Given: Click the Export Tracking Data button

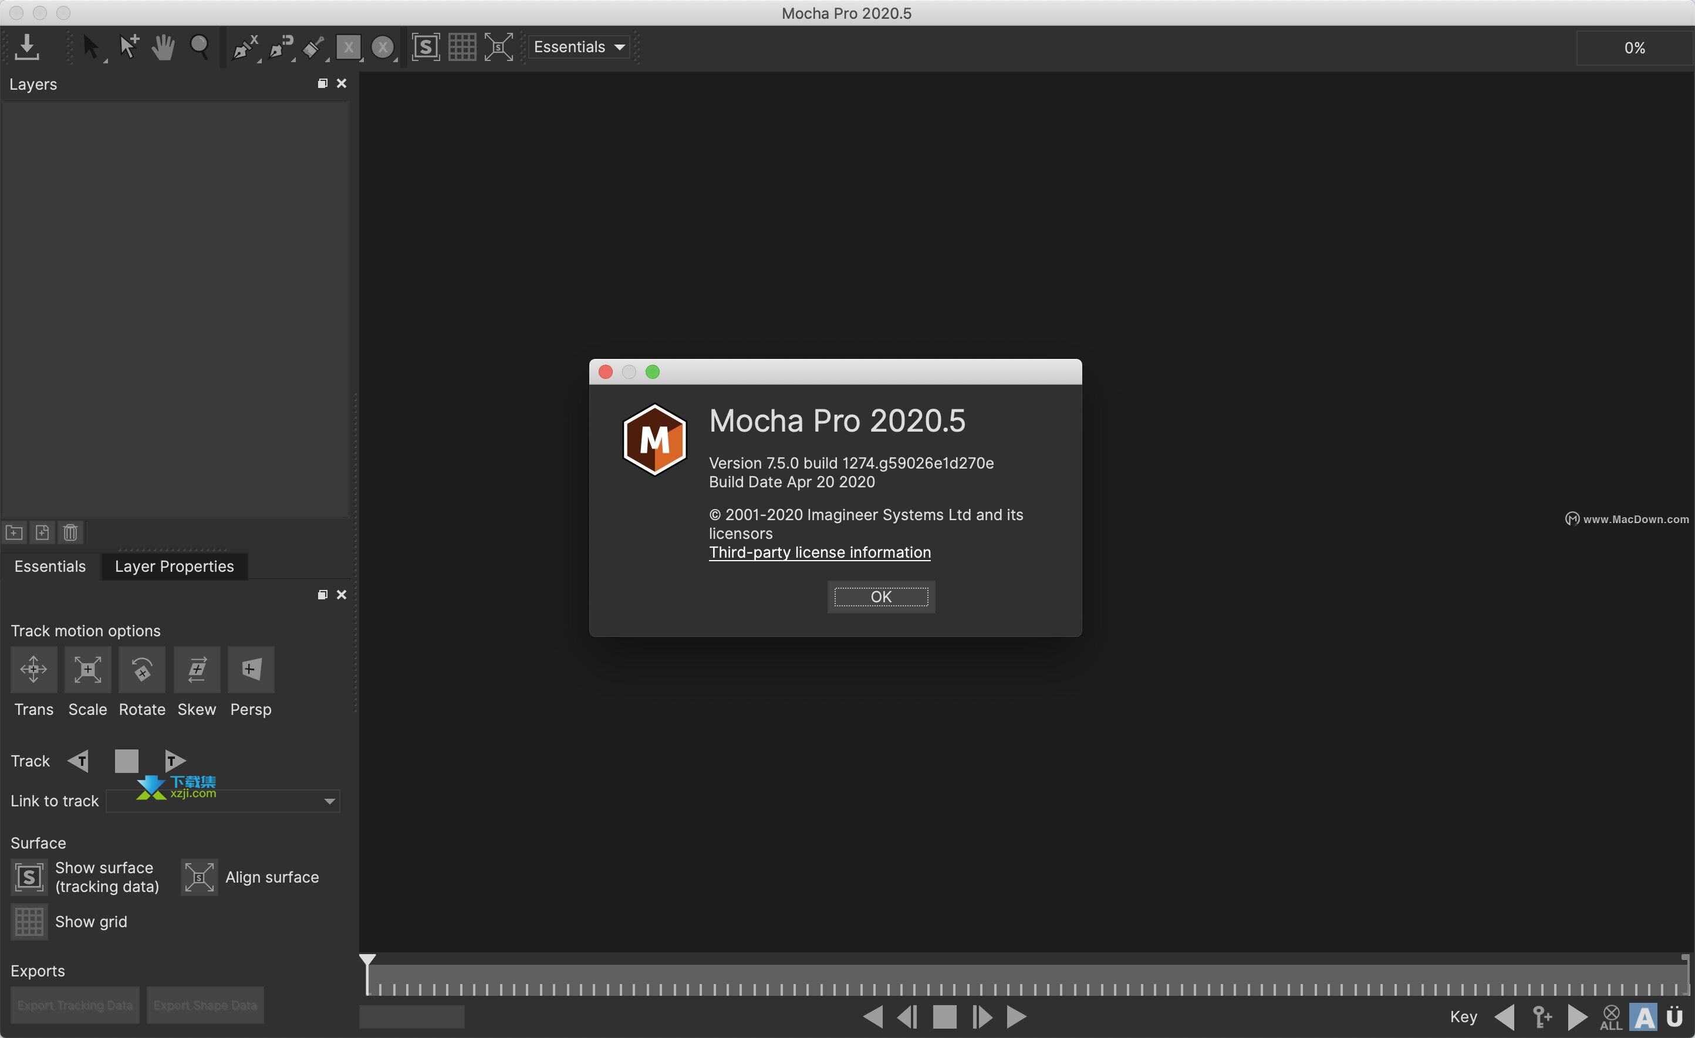Looking at the screenshot, I should [x=75, y=1006].
